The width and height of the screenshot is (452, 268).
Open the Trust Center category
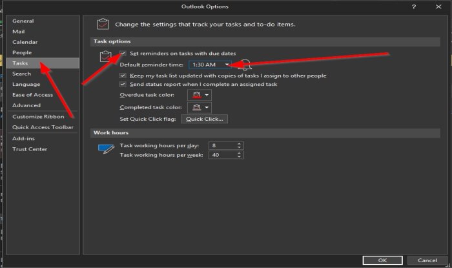click(30, 149)
